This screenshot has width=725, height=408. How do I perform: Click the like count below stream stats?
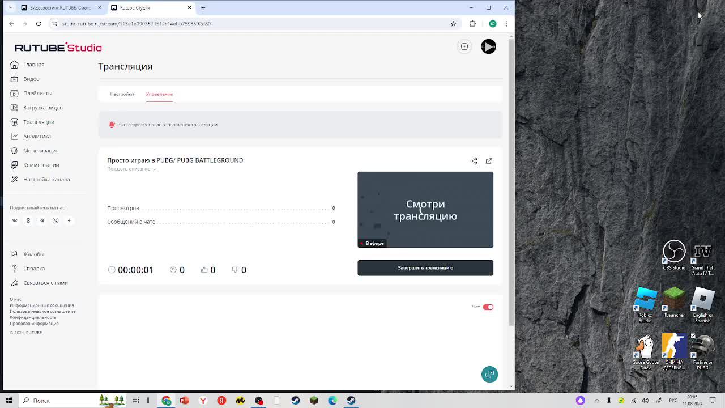(208, 270)
